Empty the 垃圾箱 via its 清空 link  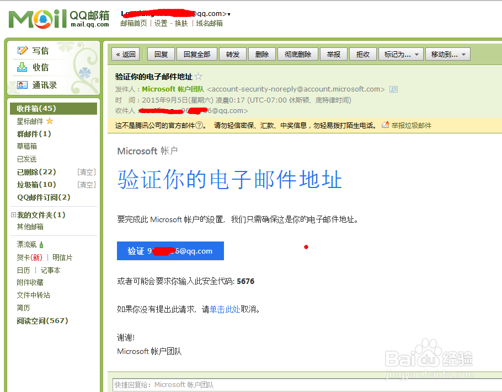coord(87,185)
